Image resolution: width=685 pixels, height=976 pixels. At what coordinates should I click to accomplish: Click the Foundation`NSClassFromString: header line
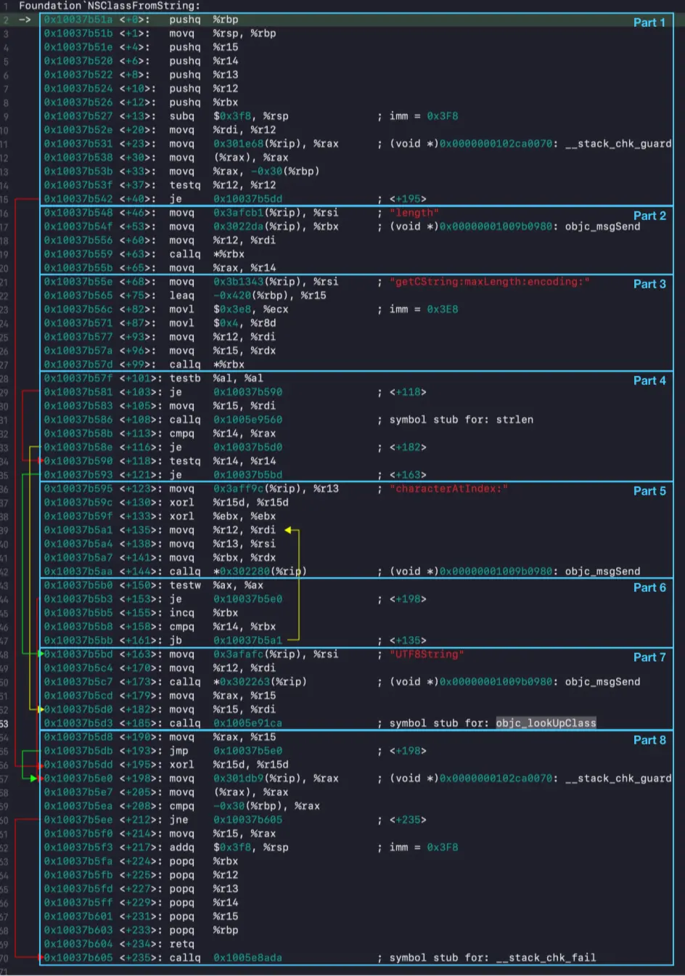click(110, 6)
